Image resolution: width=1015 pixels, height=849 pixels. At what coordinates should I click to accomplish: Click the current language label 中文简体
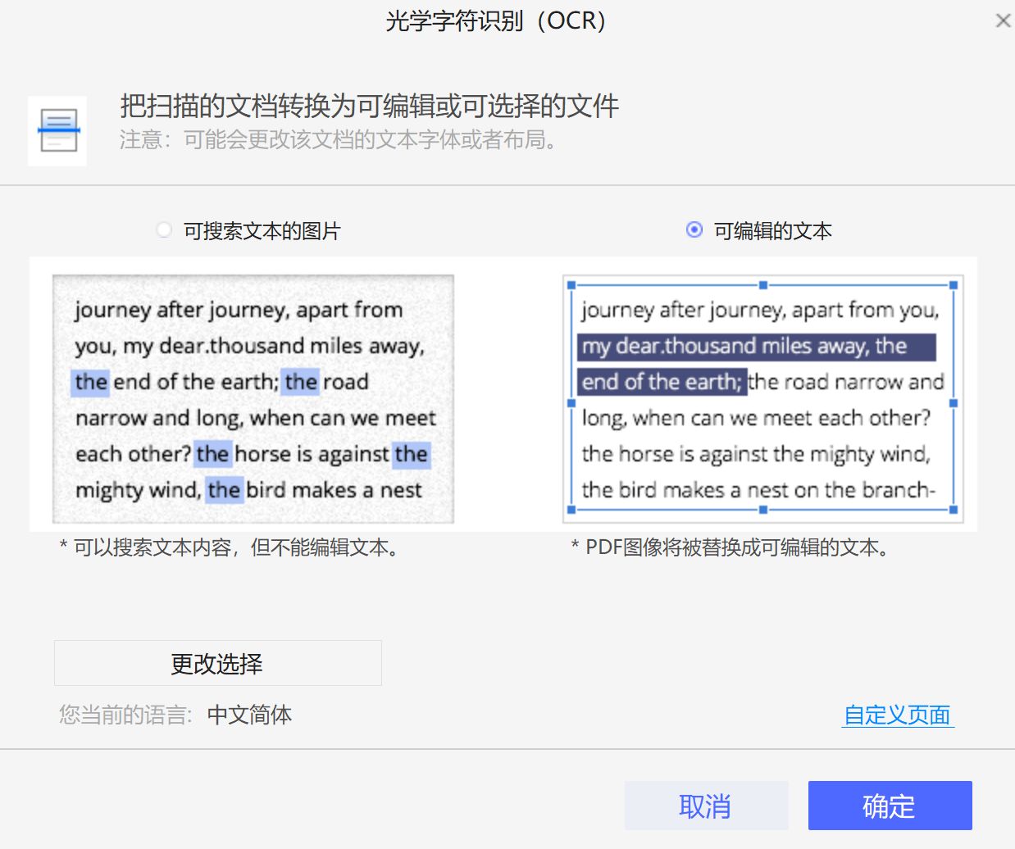[x=249, y=715]
